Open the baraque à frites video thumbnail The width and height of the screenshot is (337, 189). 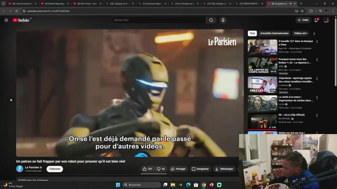pos(262,48)
